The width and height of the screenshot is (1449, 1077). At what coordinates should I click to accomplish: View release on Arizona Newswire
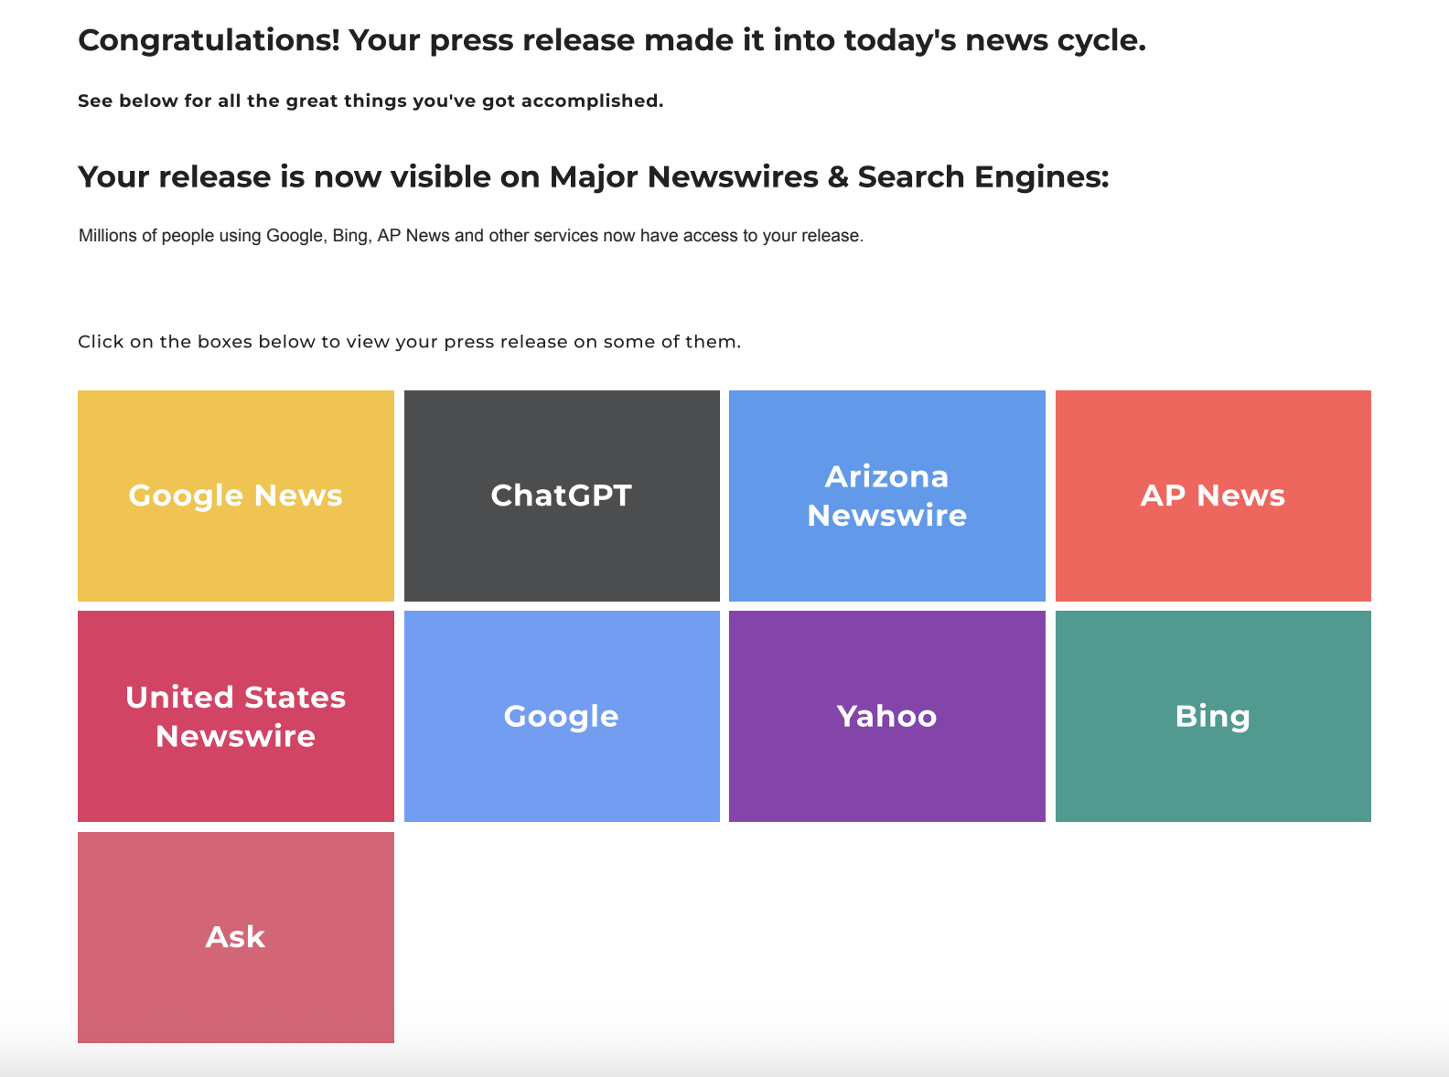pos(886,496)
